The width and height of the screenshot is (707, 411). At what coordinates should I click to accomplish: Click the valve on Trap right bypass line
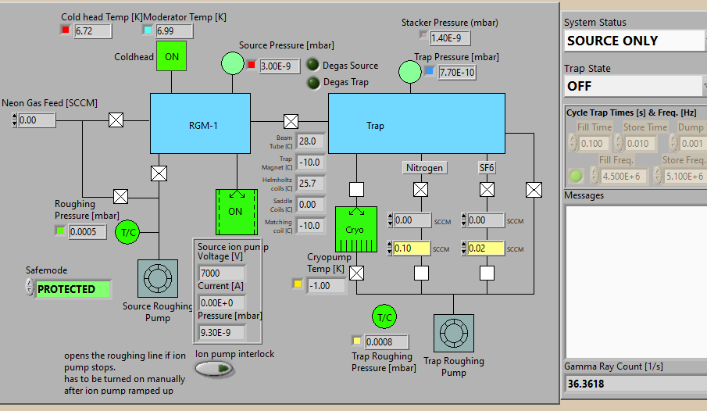[534, 190]
